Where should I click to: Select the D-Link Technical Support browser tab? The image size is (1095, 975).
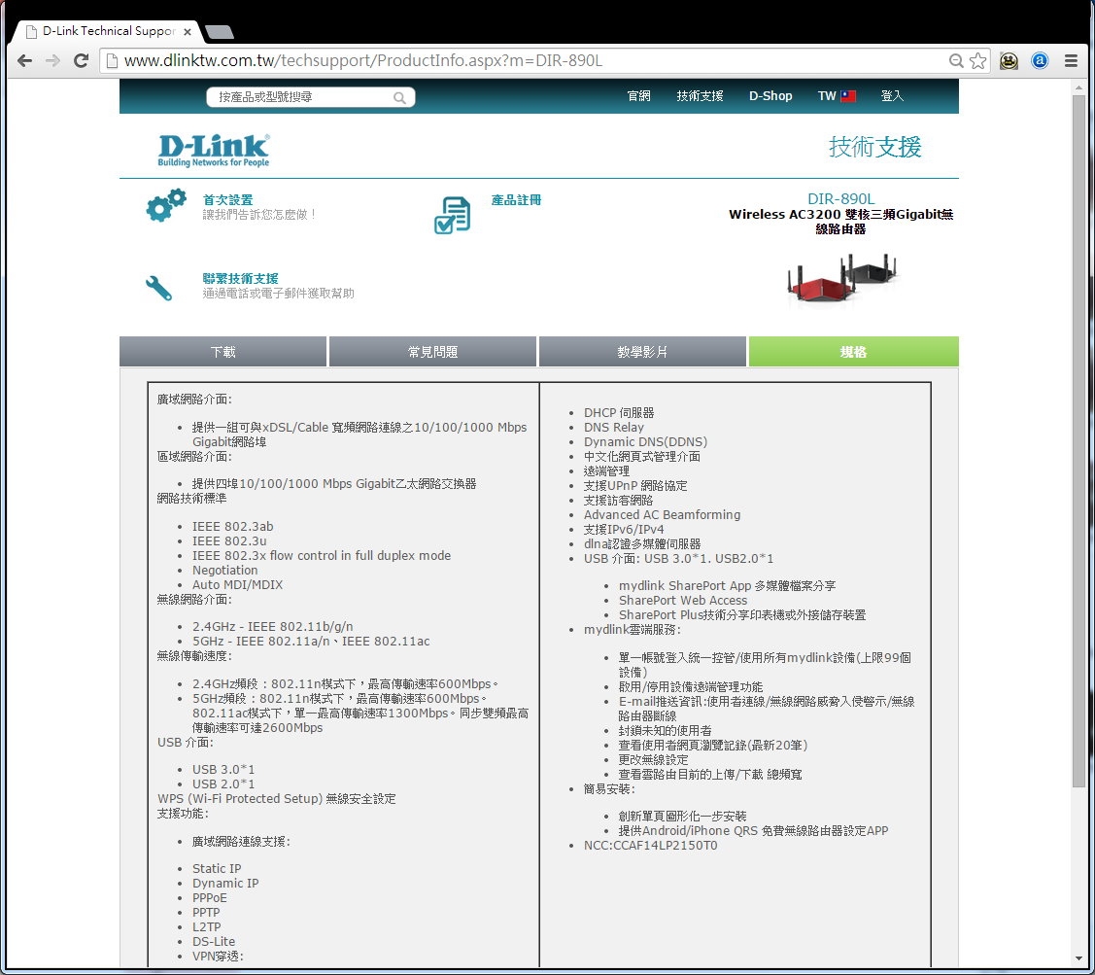click(x=108, y=31)
